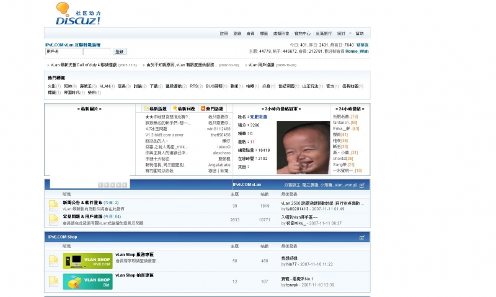Image resolution: width=496 pixels, height=297 pixels.
Task: Click the 常見問題 & 用戶建議 forum folder icon
Action: coord(53,219)
